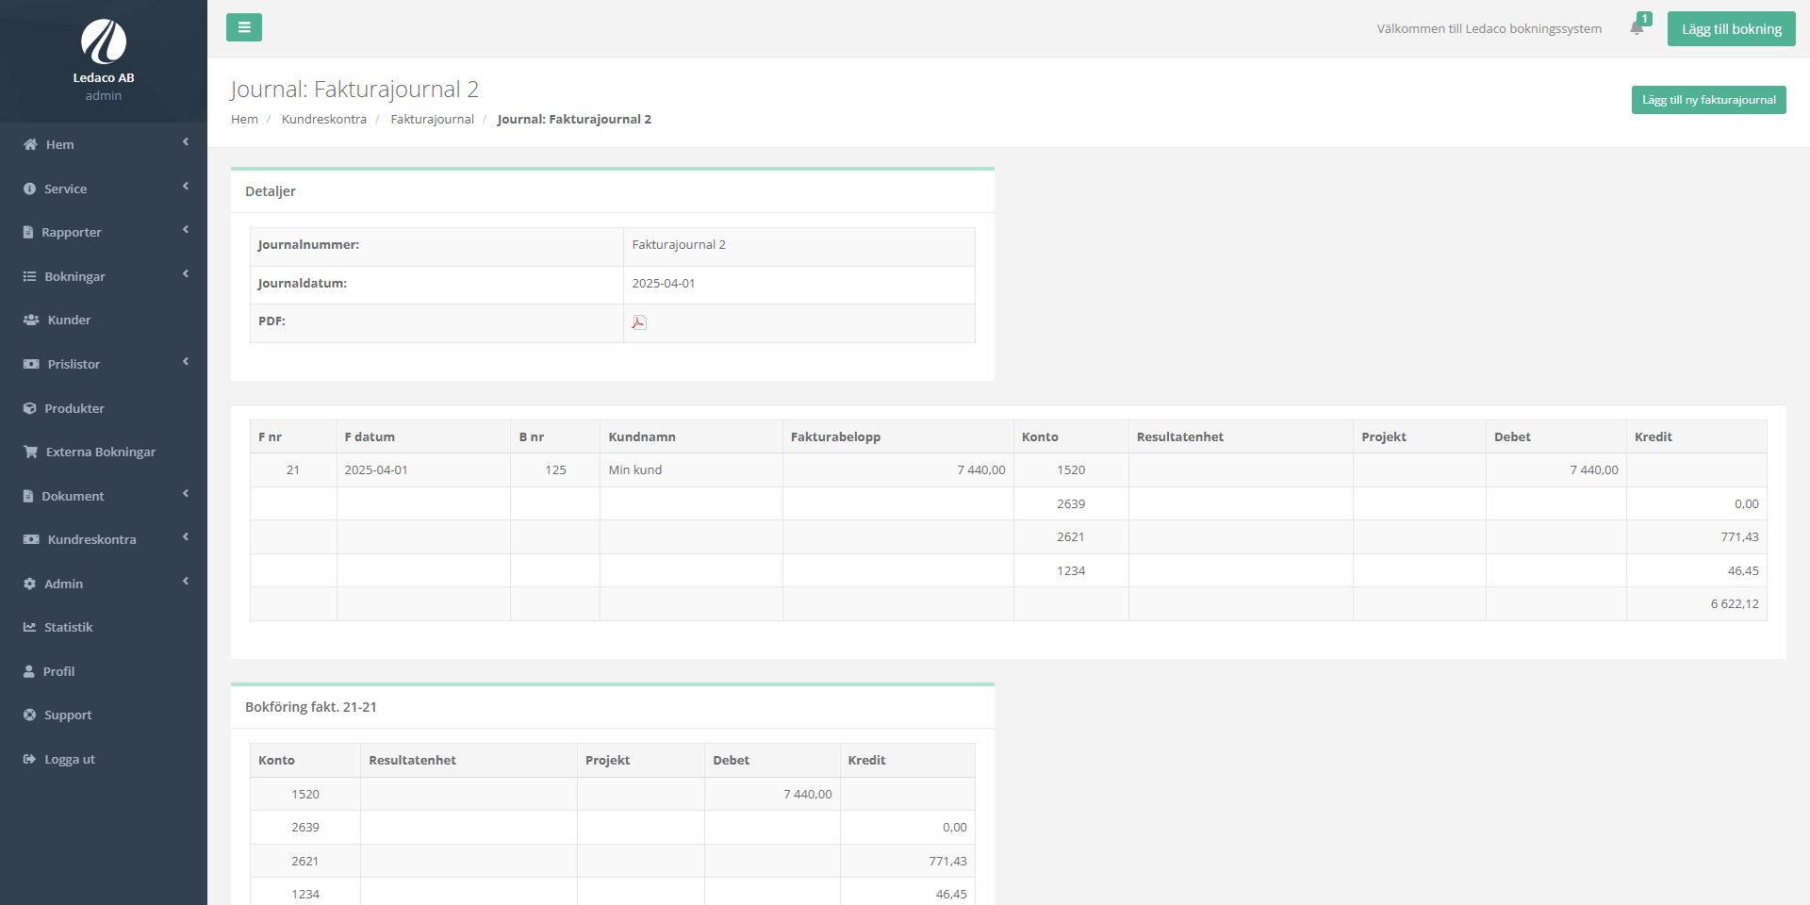Expand the Hem menu chevron
1810x905 pixels.
(x=186, y=142)
